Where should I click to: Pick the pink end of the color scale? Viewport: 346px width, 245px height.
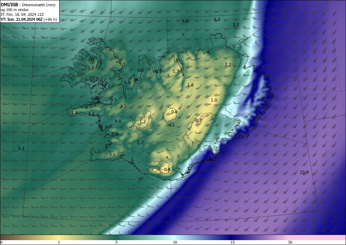coord(318,237)
